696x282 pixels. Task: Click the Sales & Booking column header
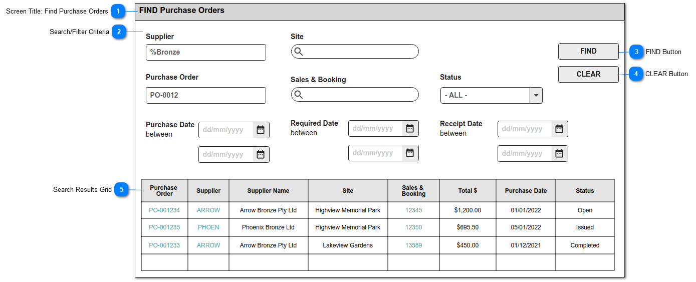[x=413, y=191]
